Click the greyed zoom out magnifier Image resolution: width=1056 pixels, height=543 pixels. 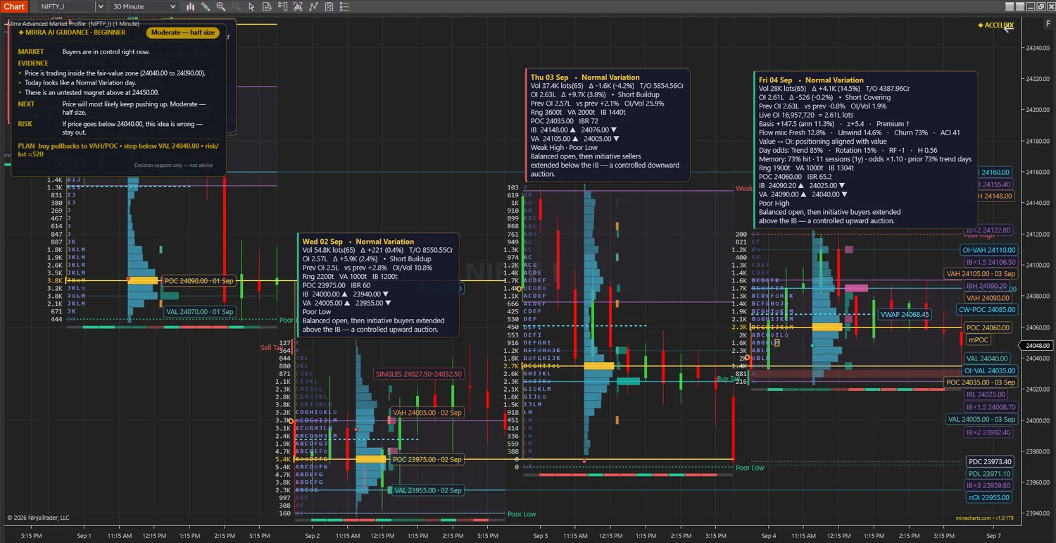(236, 6)
